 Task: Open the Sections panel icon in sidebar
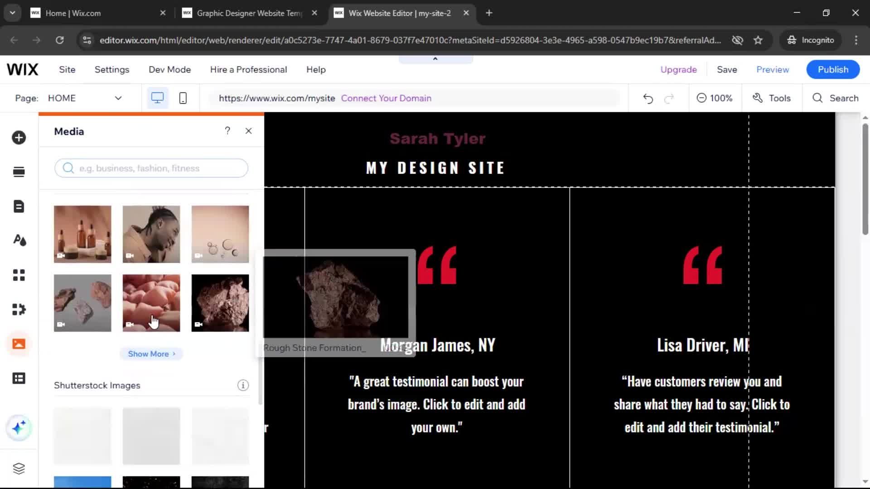19,172
